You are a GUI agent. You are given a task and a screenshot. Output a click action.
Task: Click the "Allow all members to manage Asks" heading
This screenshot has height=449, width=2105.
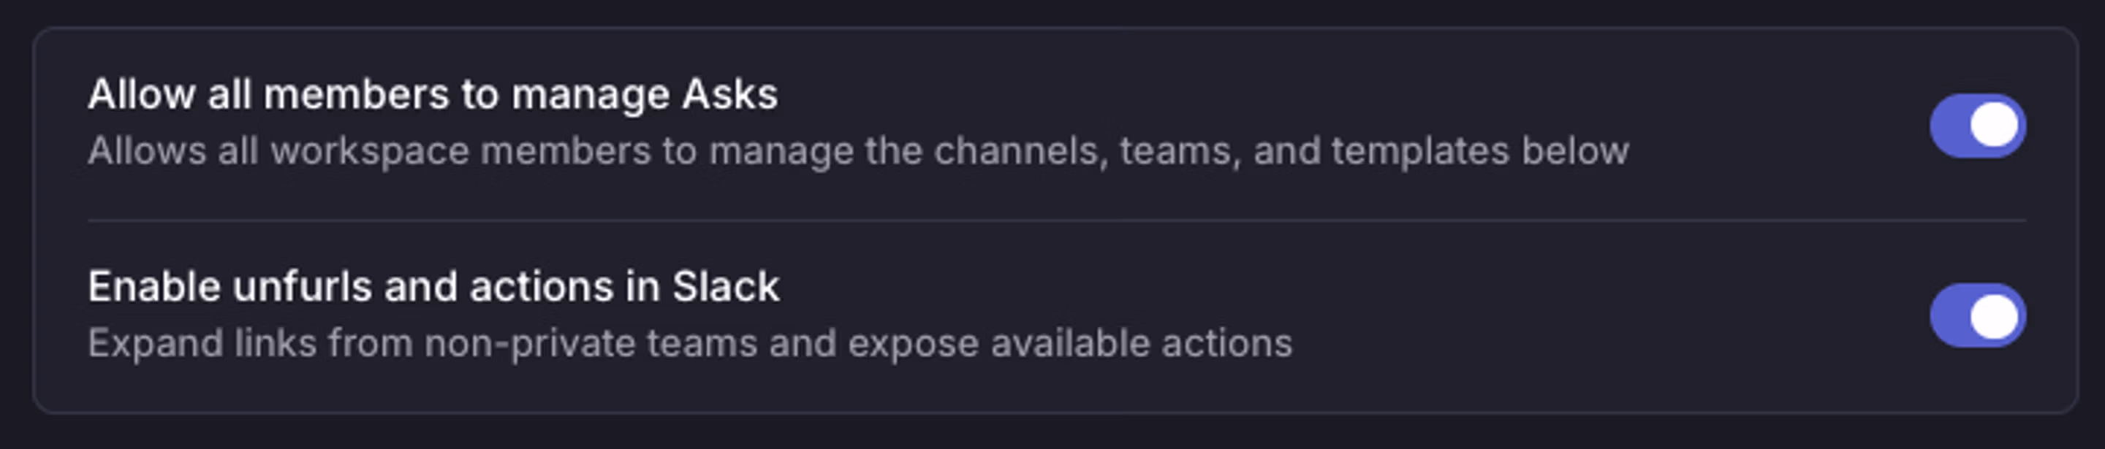pos(432,95)
